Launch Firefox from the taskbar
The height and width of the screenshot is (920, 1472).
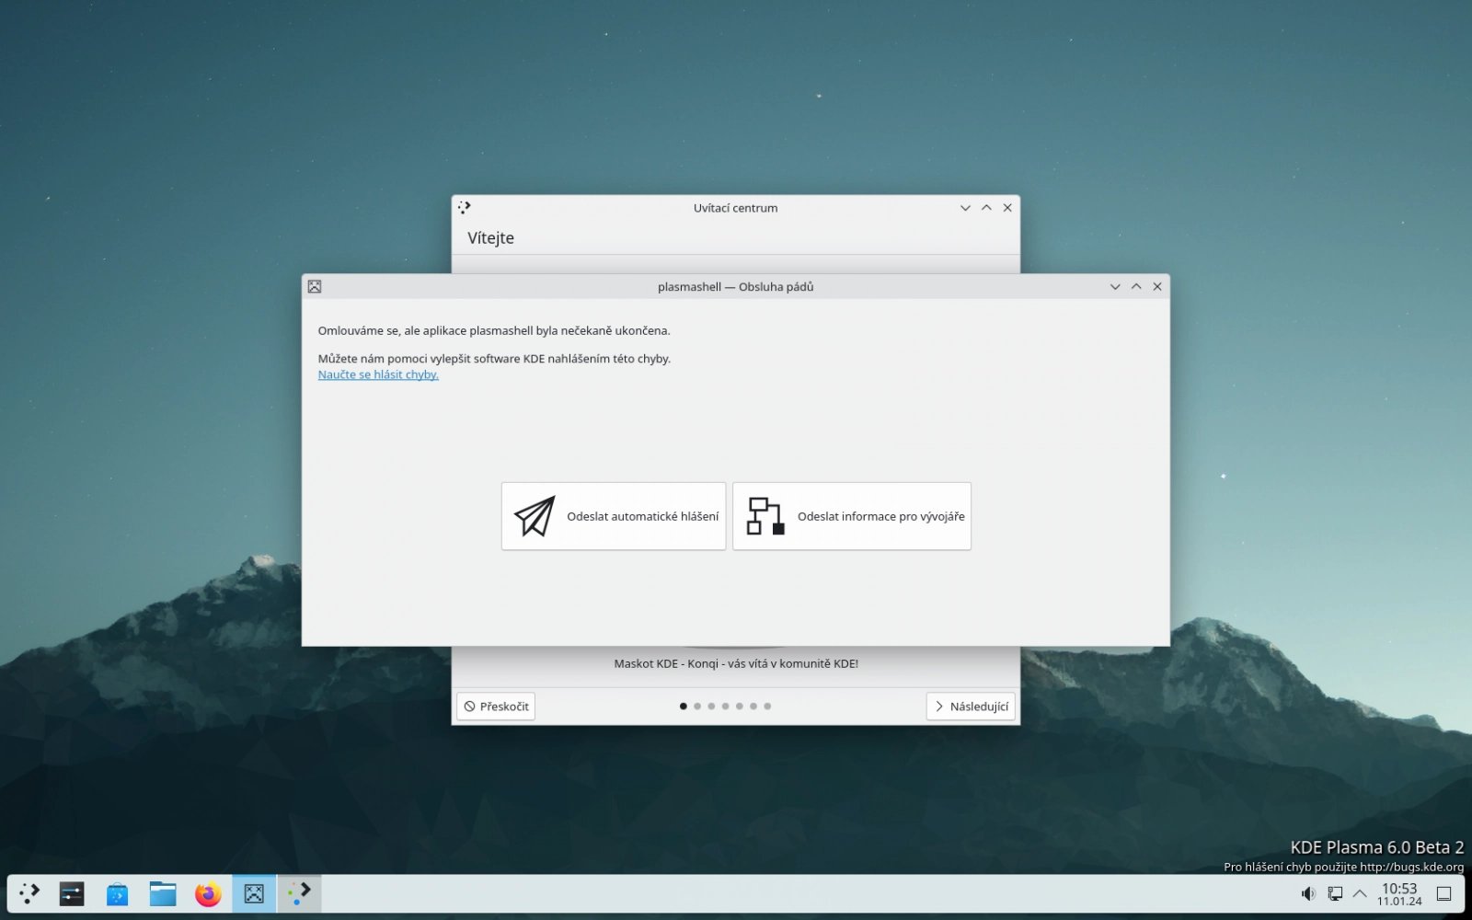209,893
